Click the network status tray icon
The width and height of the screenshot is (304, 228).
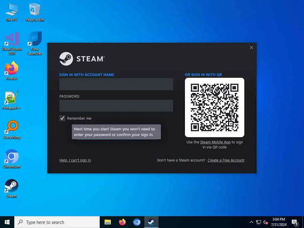point(259,222)
